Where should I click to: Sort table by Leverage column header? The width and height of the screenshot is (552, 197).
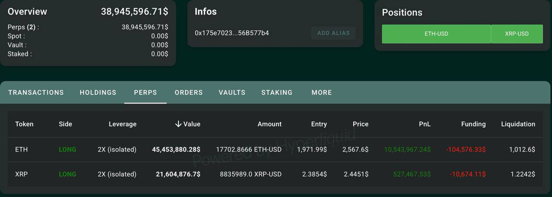click(122, 124)
